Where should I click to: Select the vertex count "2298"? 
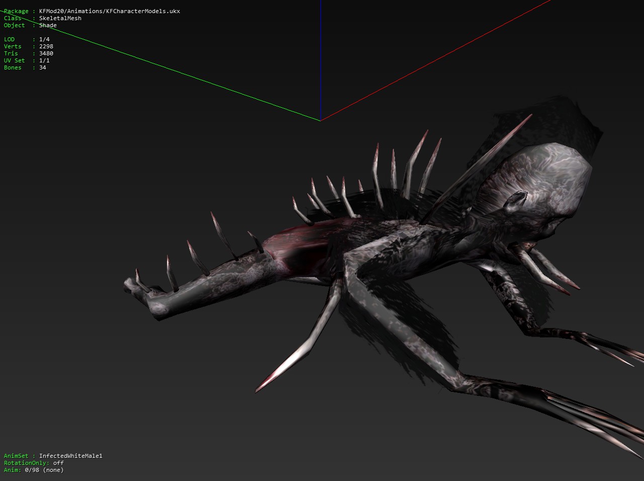click(x=46, y=46)
